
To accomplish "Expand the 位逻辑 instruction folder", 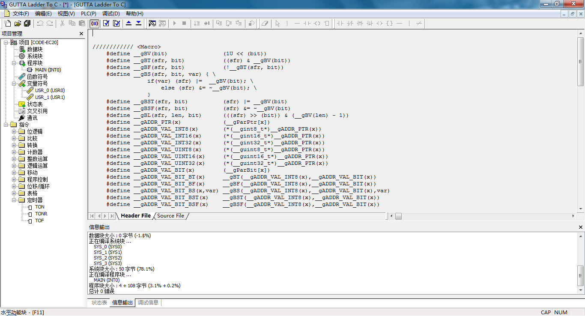I will pos(14,131).
